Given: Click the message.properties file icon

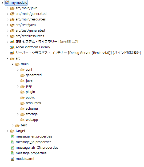Looking at the screenshot, I should tap(13, 153).
